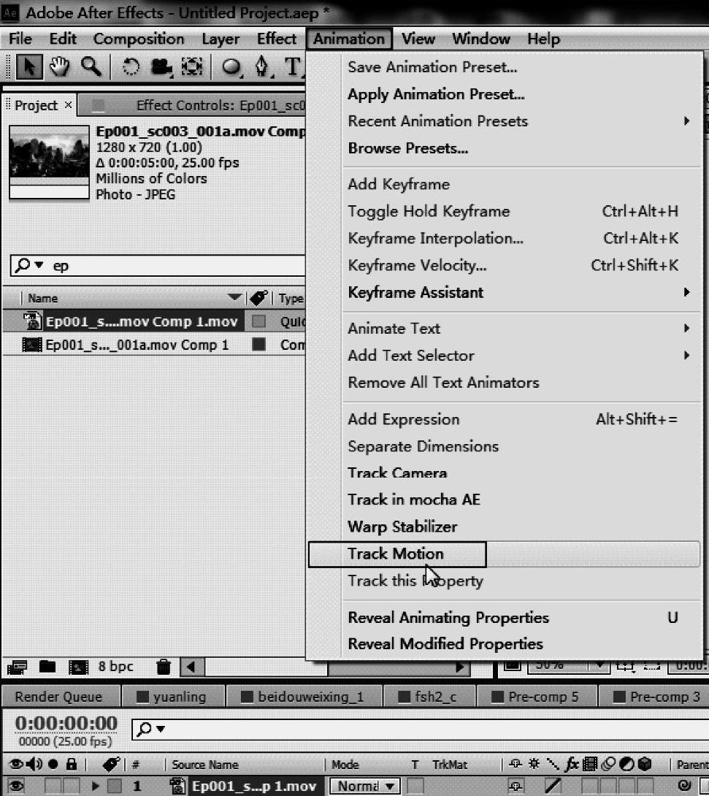Select the Pan Behind anchor tool

click(192, 67)
